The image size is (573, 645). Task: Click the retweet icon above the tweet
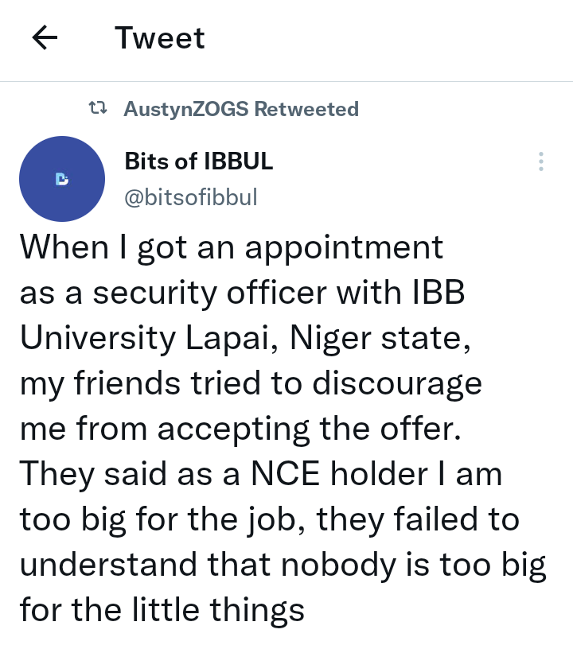point(98,109)
